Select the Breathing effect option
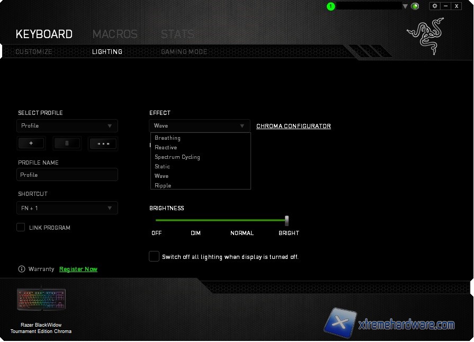The image size is (474, 342). (x=168, y=138)
